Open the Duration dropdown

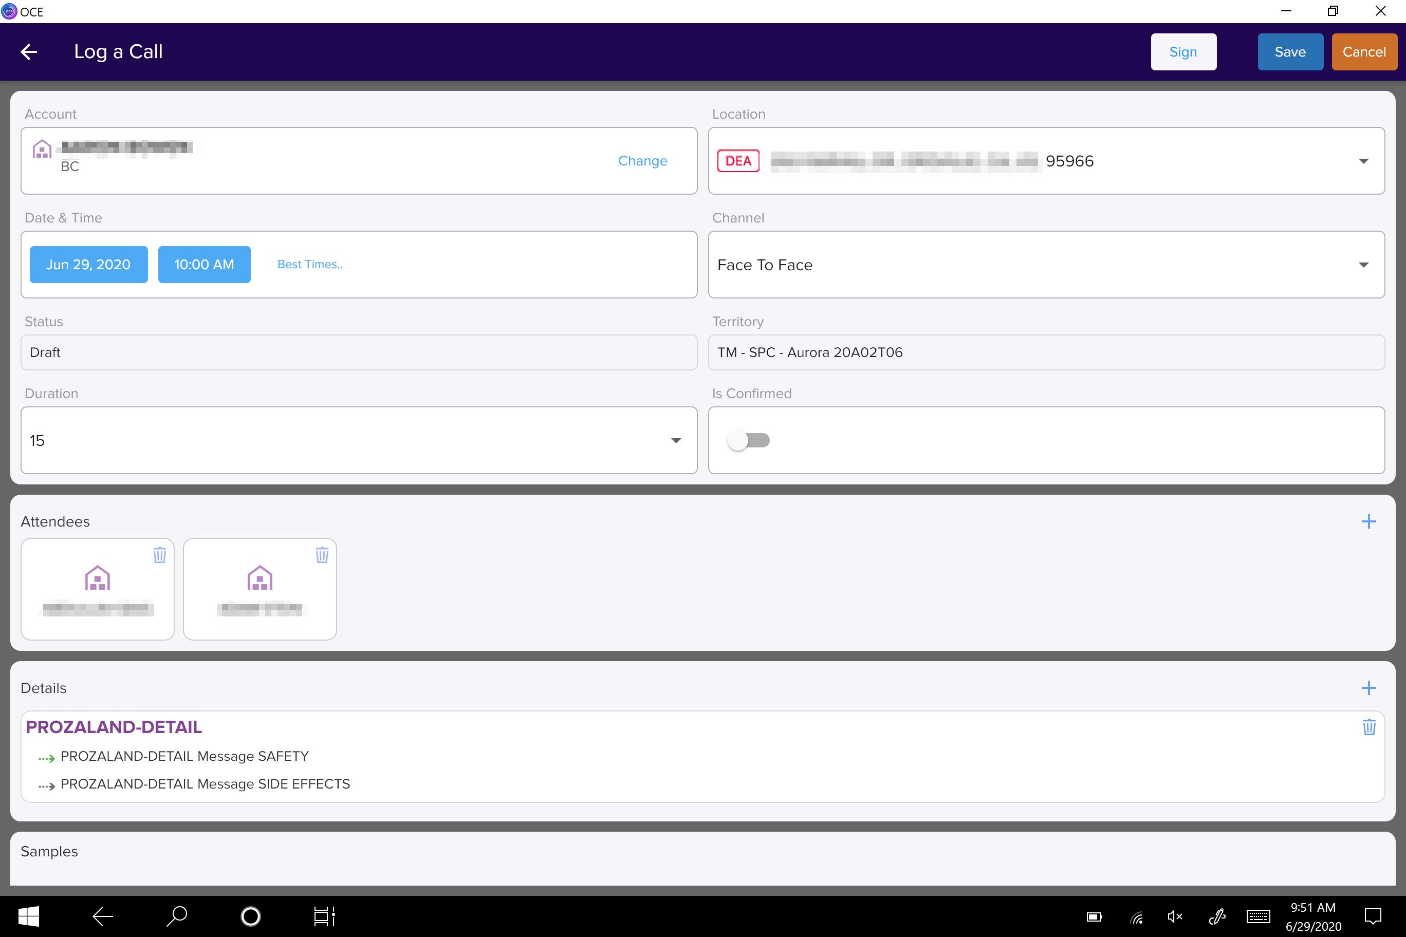tap(676, 440)
